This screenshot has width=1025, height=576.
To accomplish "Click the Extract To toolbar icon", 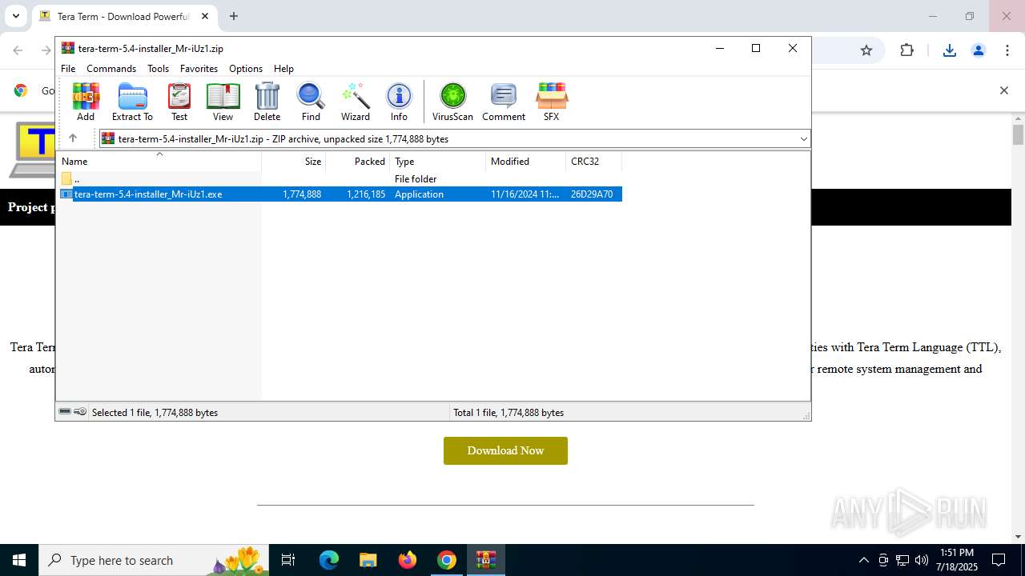I will click(132, 102).
